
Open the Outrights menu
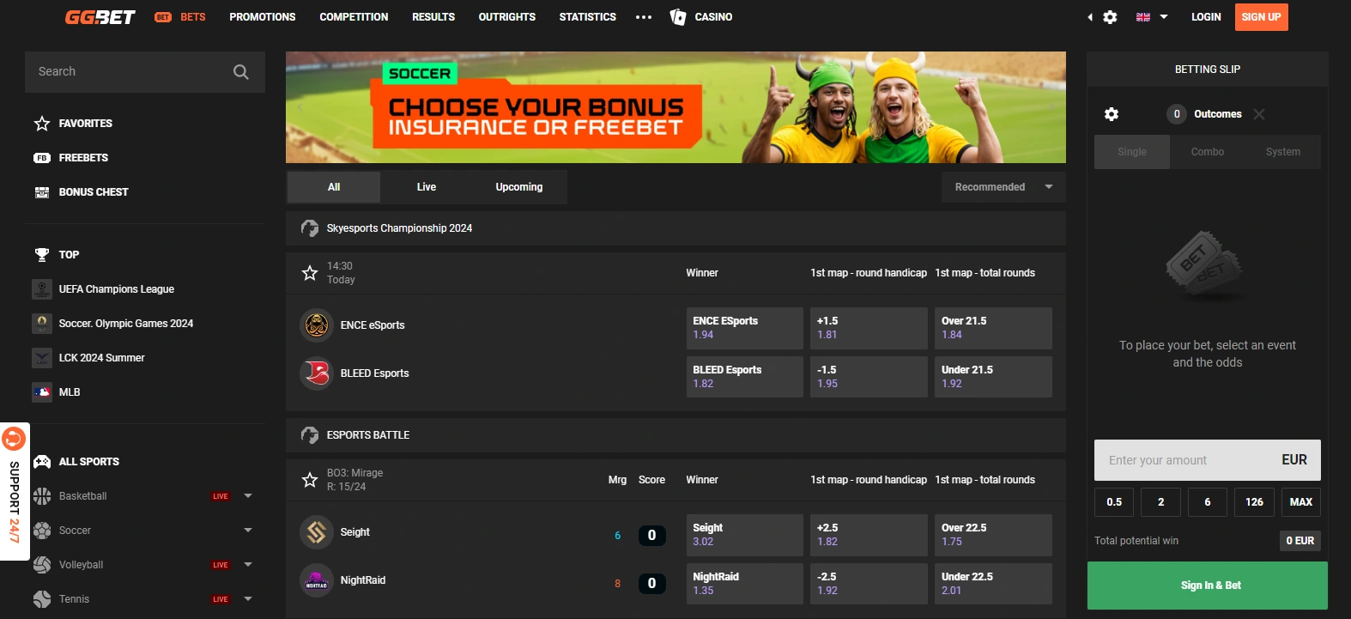click(x=507, y=17)
